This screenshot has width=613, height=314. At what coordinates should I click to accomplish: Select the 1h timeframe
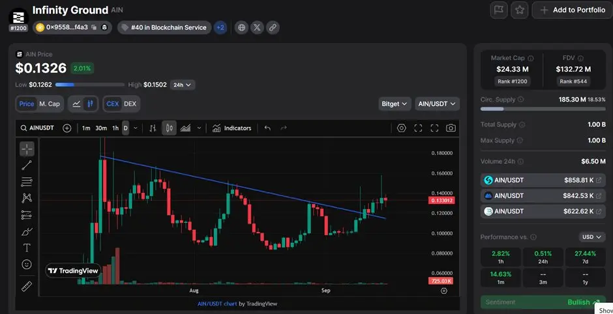[115, 128]
